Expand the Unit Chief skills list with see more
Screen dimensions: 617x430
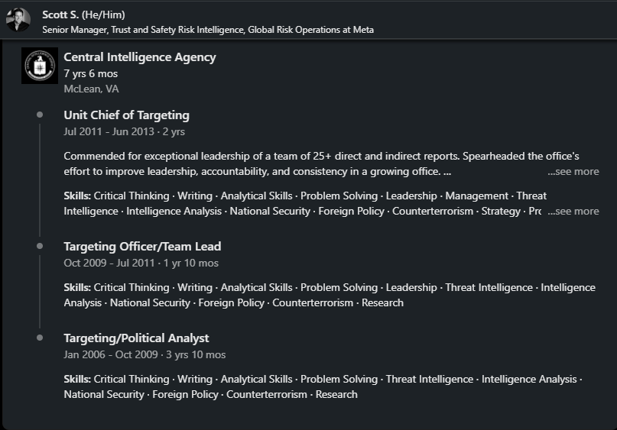573,211
